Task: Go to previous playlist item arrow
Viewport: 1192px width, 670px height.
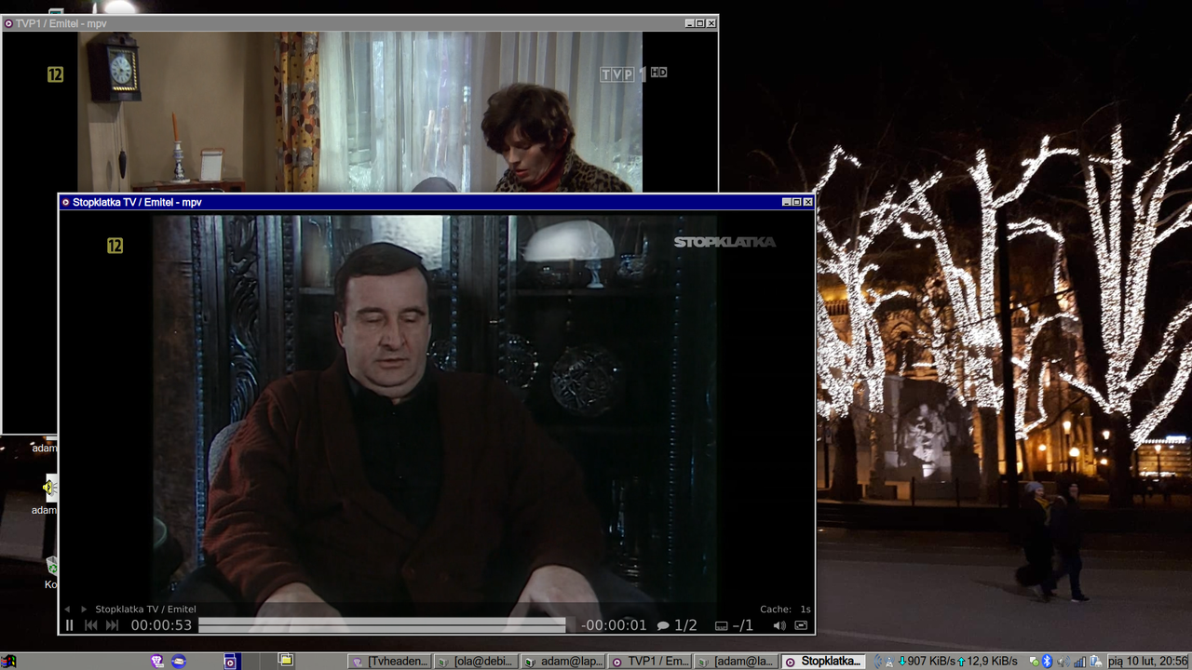Action: (67, 610)
